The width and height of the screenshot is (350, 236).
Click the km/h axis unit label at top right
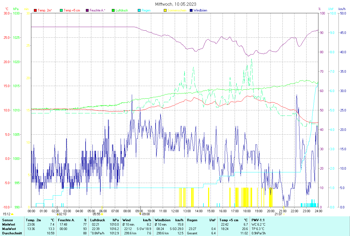[x=342, y=9]
